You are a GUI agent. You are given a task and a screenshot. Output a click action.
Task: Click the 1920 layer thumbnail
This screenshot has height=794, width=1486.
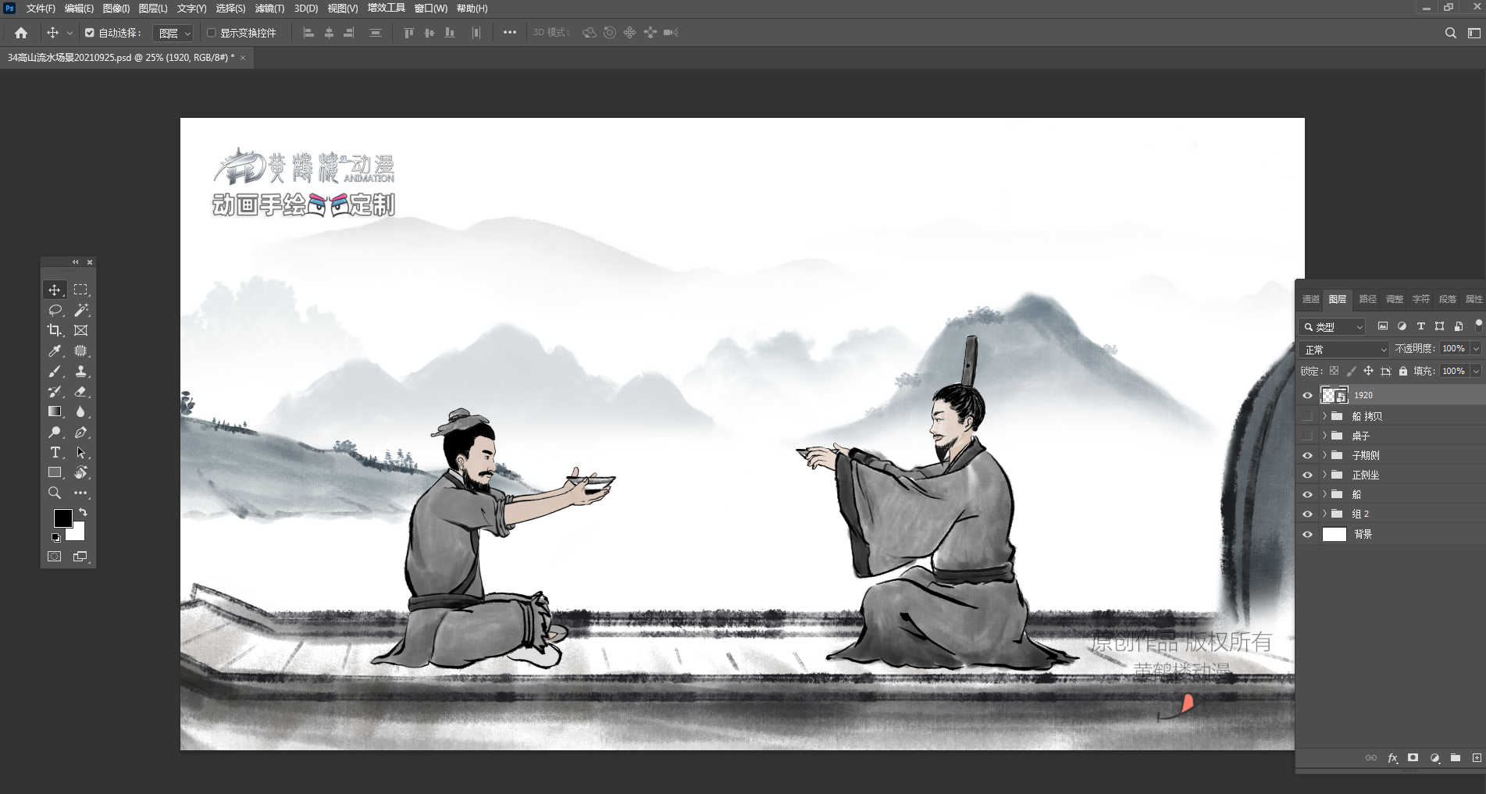(1334, 395)
